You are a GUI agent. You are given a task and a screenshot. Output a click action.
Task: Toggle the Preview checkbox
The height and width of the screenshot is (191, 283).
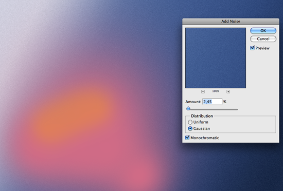tap(252, 48)
